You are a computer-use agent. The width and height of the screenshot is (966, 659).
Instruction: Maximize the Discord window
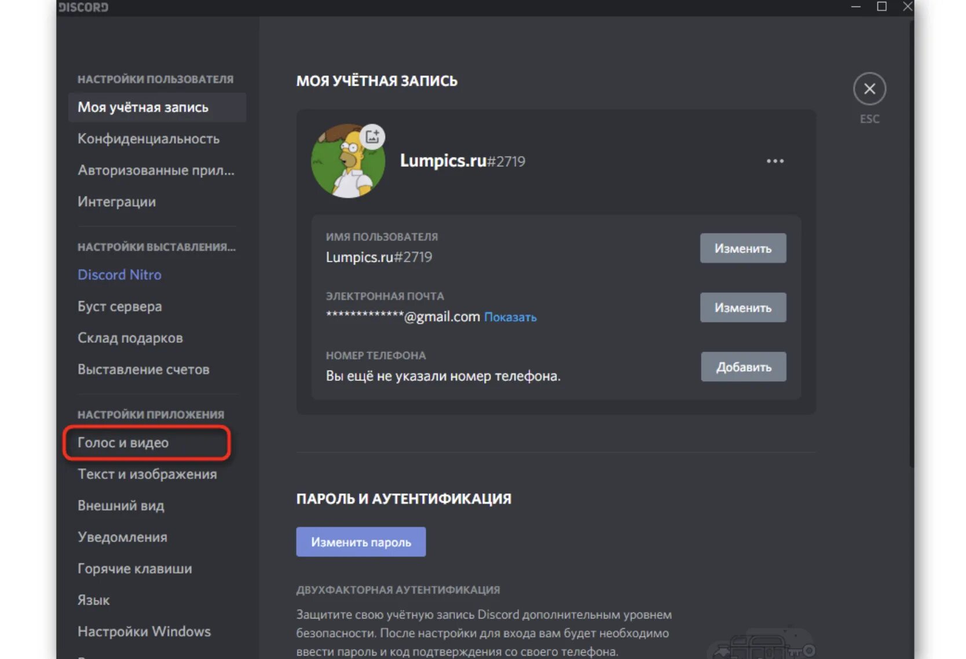881,6
